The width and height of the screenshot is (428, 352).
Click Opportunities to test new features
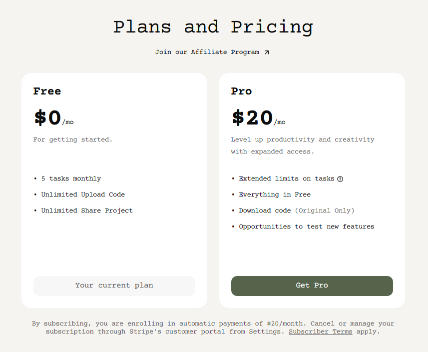pyautogui.click(x=306, y=226)
